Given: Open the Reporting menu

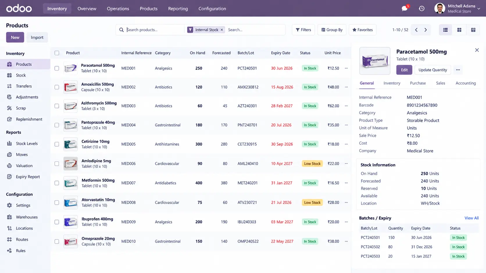Looking at the screenshot, I should tap(178, 8).
